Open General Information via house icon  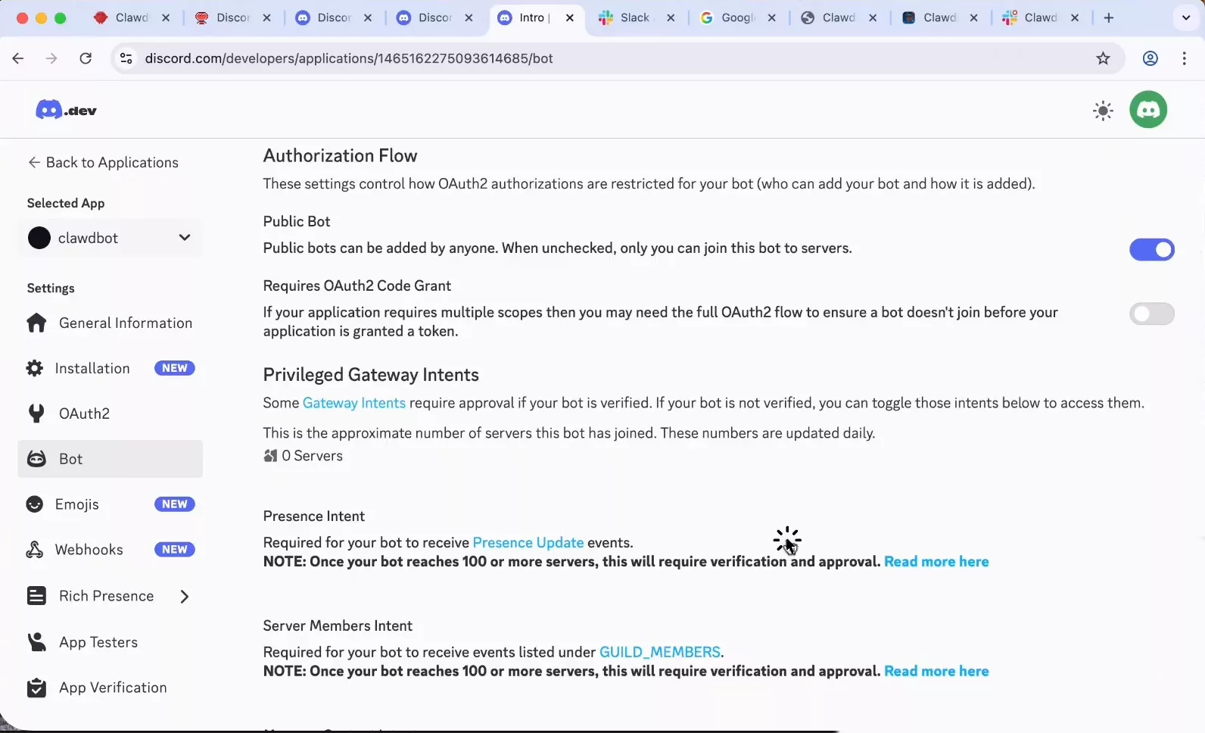[36, 323]
